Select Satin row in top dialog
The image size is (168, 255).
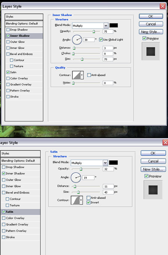(x=24, y=72)
